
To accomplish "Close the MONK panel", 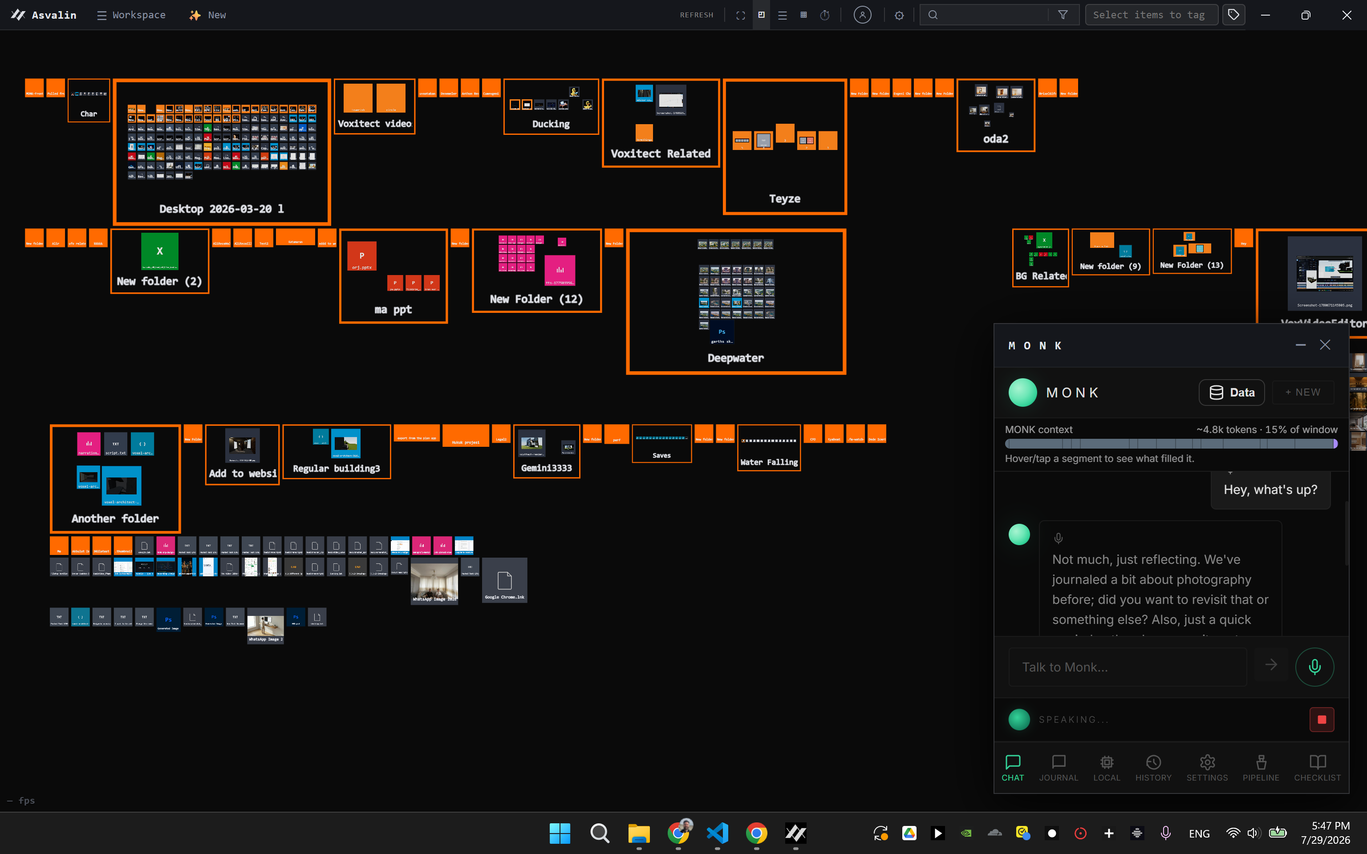I will [x=1325, y=345].
